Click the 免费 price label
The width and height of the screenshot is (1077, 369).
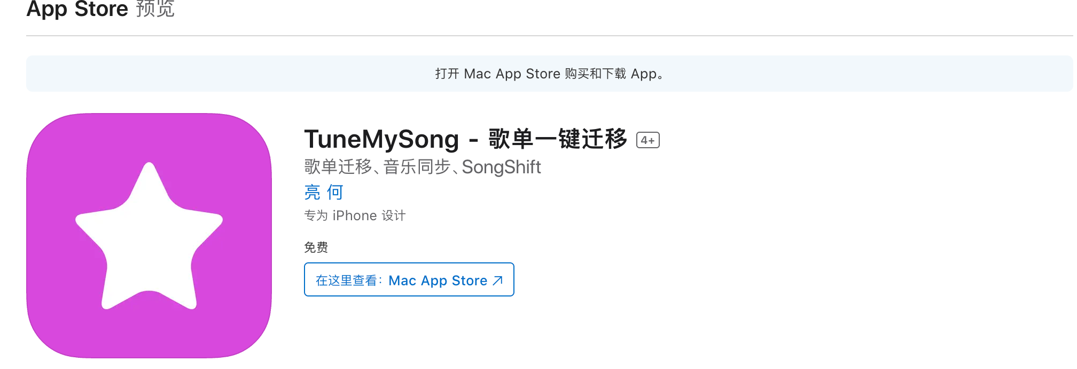click(x=316, y=247)
